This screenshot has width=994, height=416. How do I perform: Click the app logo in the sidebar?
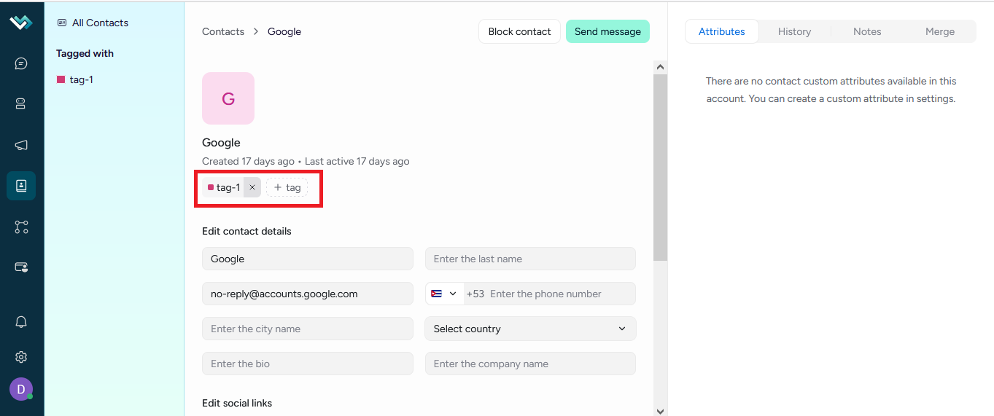click(21, 23)
